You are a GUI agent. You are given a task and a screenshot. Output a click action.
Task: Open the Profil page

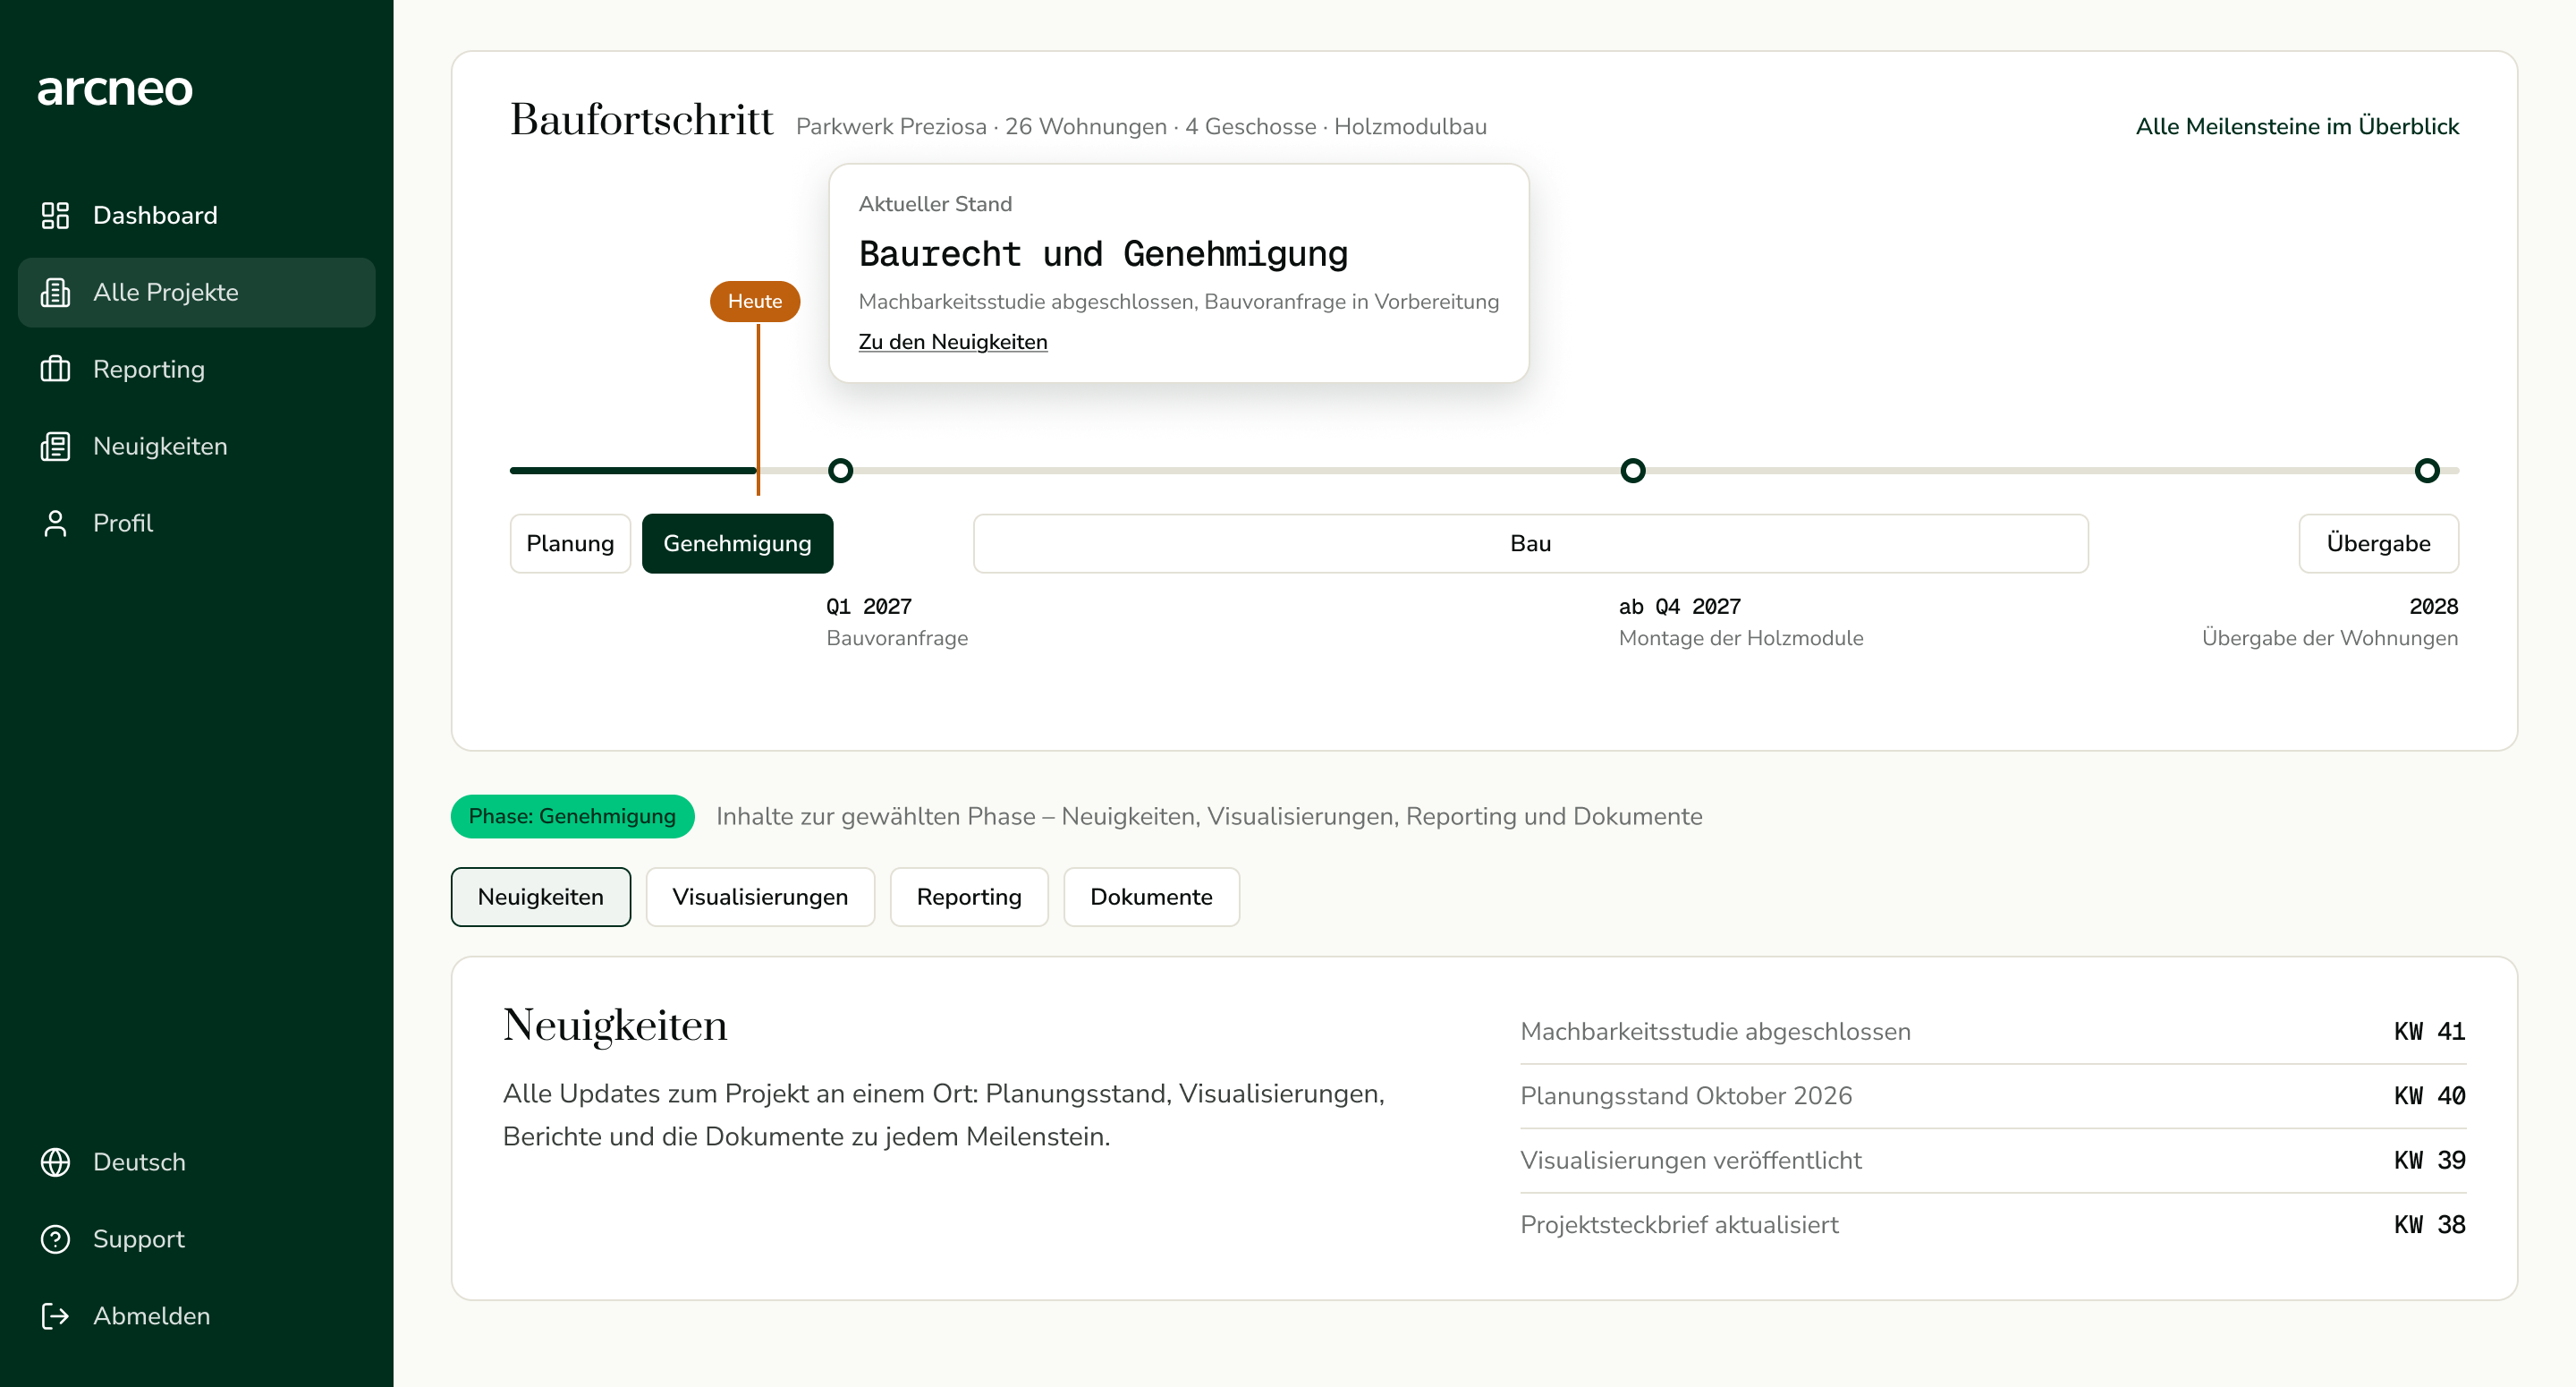point(197,523)
